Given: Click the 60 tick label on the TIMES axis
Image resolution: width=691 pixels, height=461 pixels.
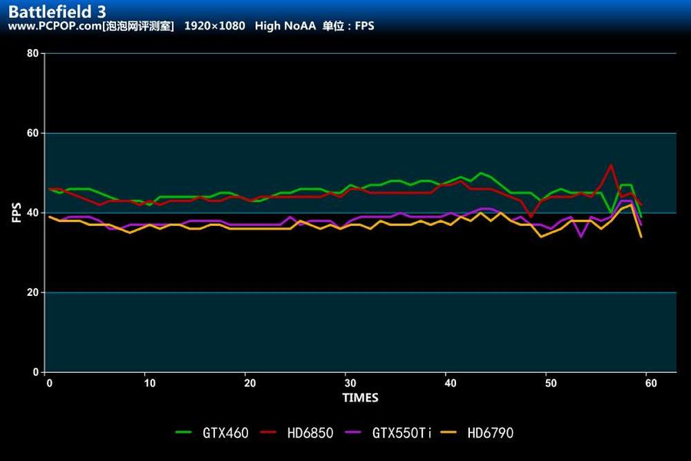Looking at the screenshot, I should (651, 383).
